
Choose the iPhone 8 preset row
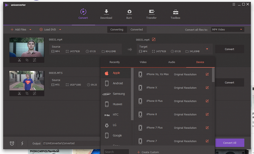tap(173, 114)
